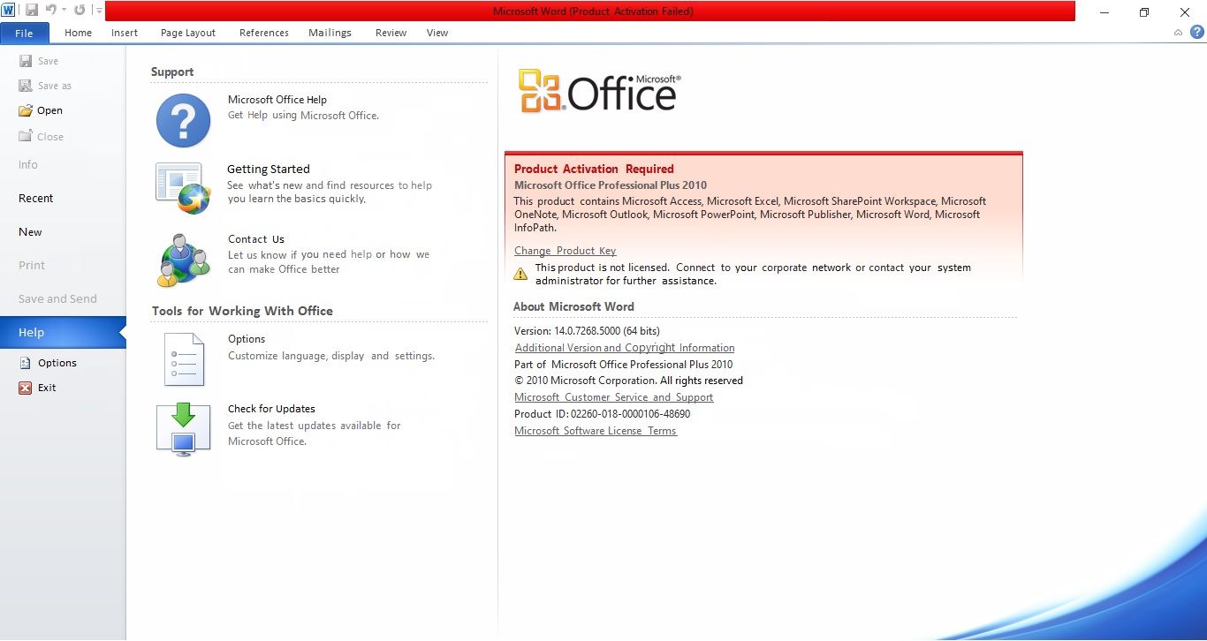This screenshot has height=641, width=1207.
Task: Click the Contact Us people icon
Action: coord(184,260)
